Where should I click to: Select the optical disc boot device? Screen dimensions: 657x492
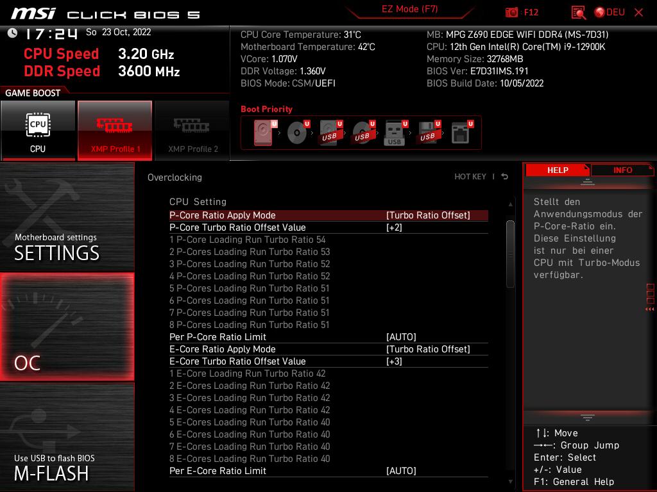[x=296, y=132]
